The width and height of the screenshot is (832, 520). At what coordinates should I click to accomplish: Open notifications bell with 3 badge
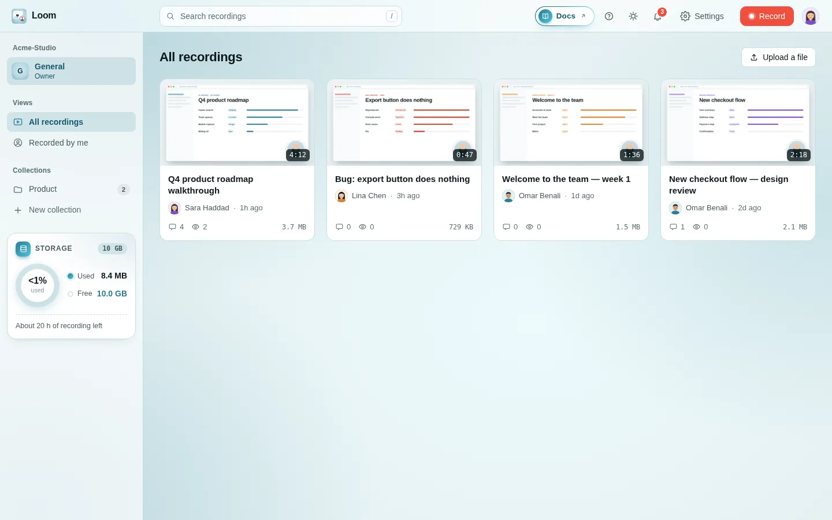coord(658,16)
